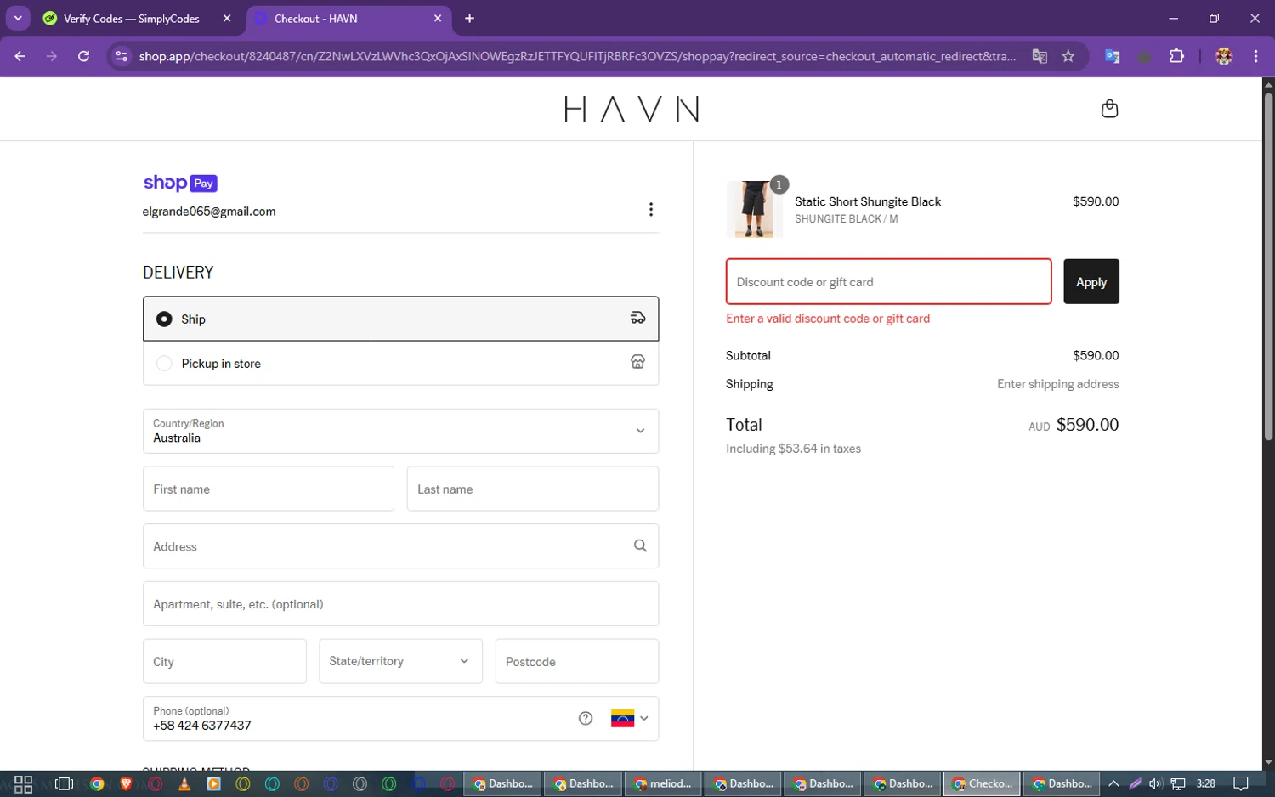The width and height of the screenshot is (1275, 797).
Task: Reload the checkout page
Action: coord(83,56)
